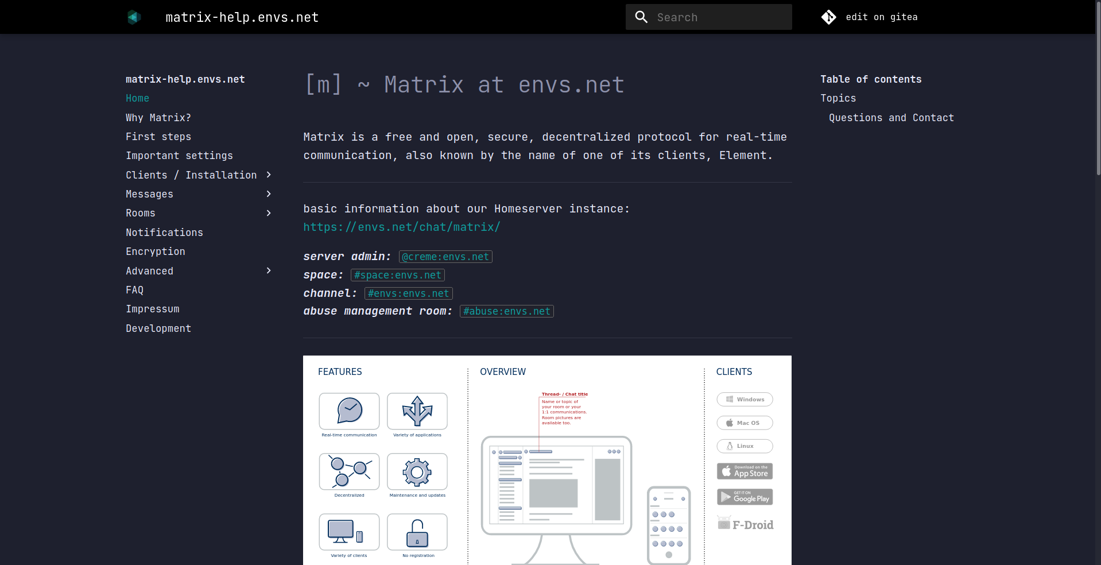Image resolution: width=1101 pixels, height=565 pixels.
Task: Open the Mac OS client download badge
Action: 744,423
